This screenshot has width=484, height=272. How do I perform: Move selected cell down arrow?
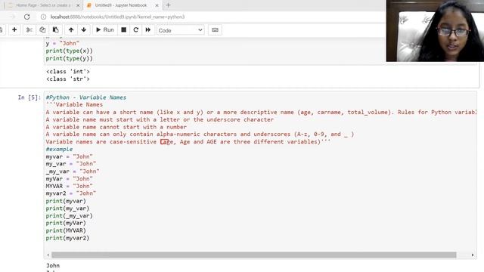point(84,30)
